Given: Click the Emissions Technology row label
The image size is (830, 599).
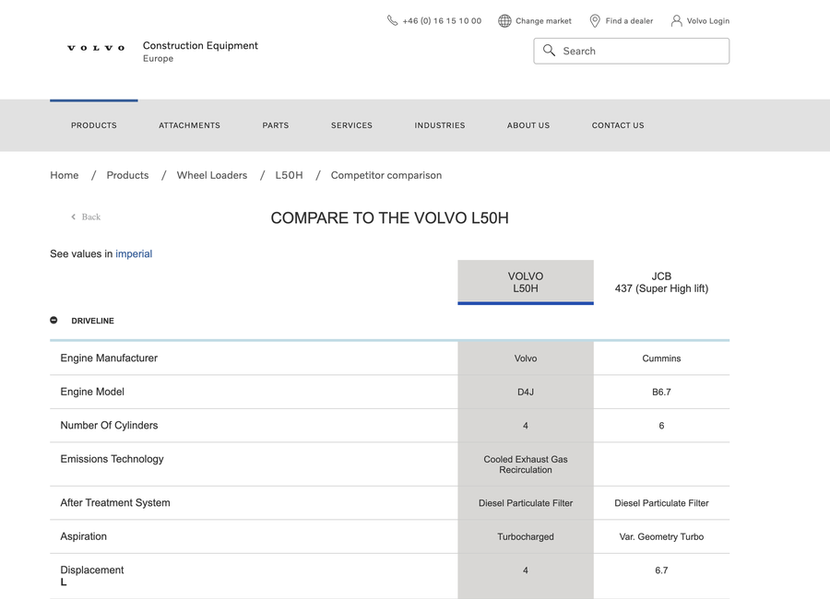Looking at the screenshot, I should [x=112, y=459].
